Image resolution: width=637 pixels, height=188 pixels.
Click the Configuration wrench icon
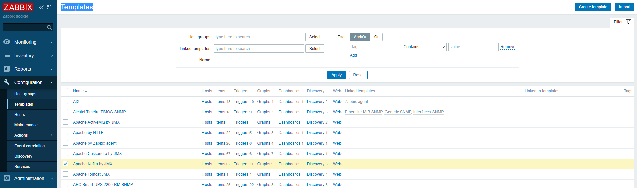pos(7,82)
